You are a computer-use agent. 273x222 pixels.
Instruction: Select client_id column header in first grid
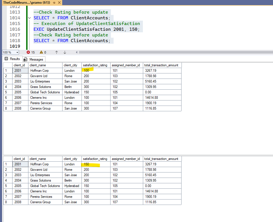[x=20, y=65]
